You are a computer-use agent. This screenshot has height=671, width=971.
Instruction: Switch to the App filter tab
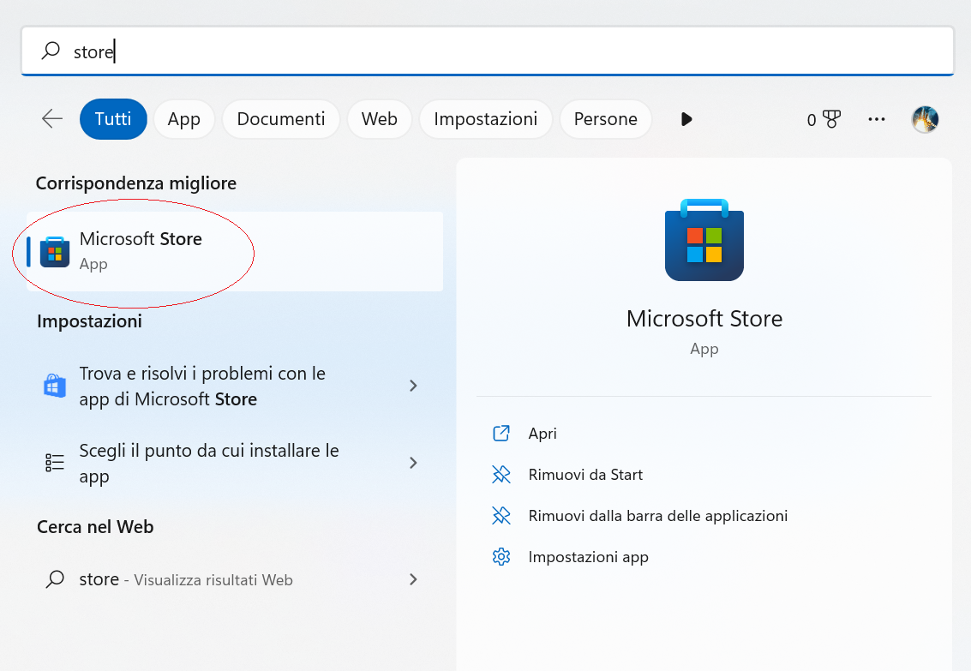coord(184,119)
